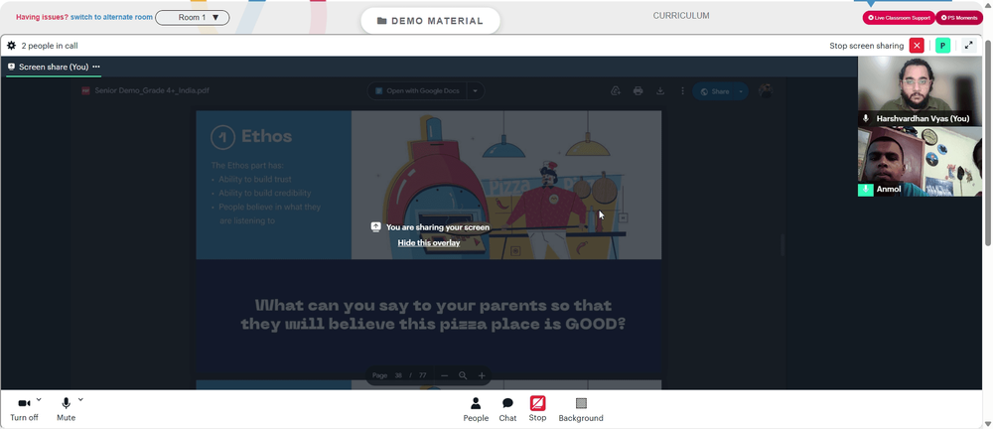Viewport: 993px width, 429px height.
Task: Open the DEMO MATERIAL tab
Action: click(x=430, y=21)
